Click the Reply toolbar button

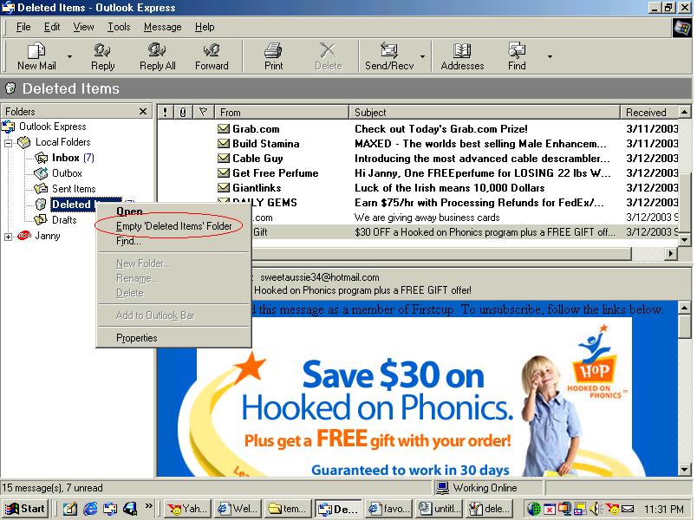pyautogui.click(x=102, y=56)
